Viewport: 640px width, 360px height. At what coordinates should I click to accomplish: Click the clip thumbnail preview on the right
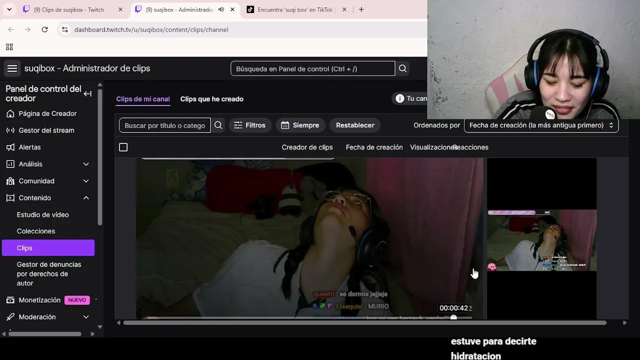[542, 240]
